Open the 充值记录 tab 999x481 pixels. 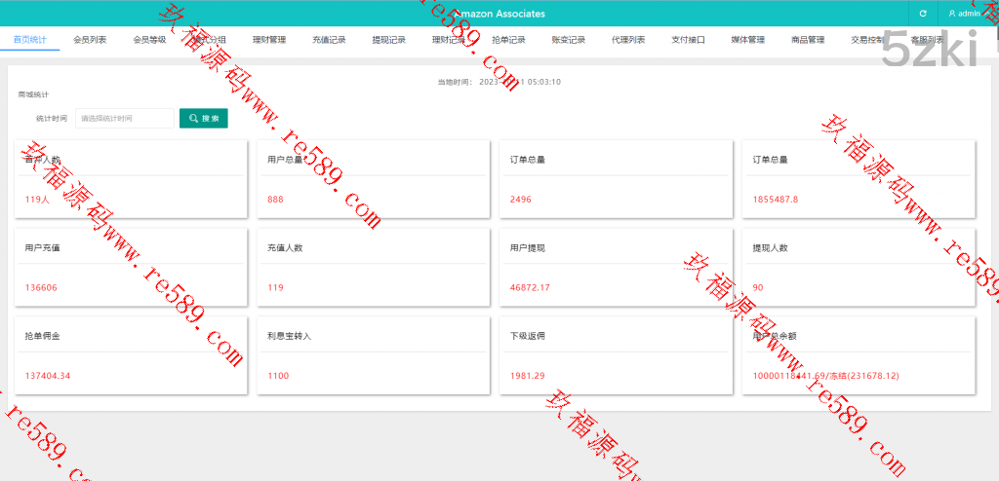(x=329, y=40)
